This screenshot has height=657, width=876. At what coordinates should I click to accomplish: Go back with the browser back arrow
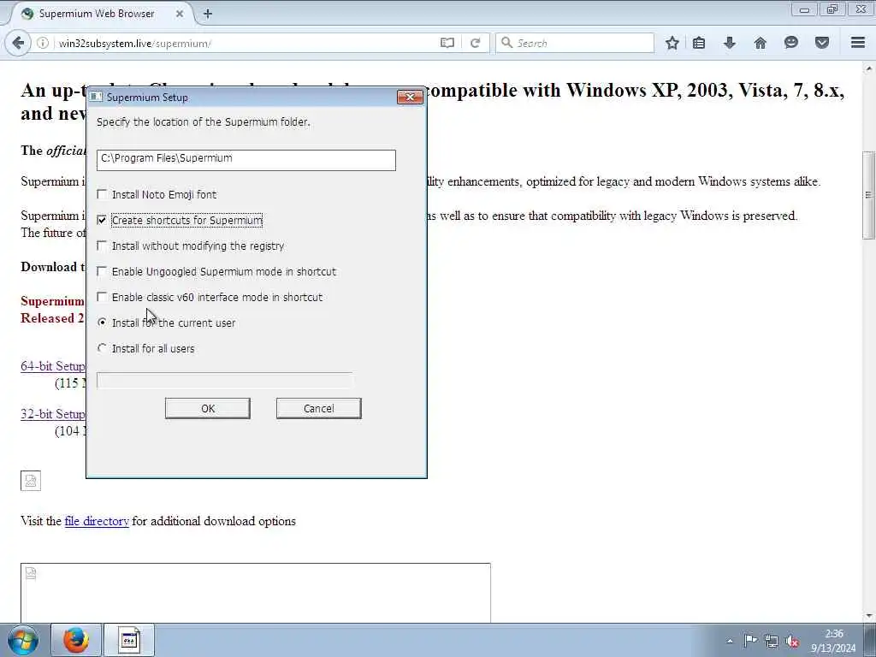(18, 43)
